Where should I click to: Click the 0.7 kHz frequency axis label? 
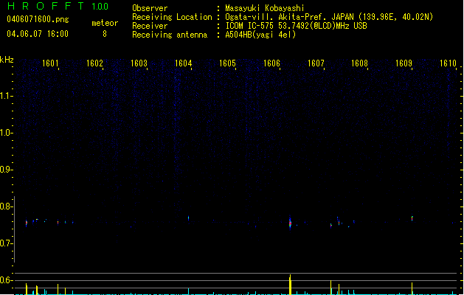[x=6, y=243]
